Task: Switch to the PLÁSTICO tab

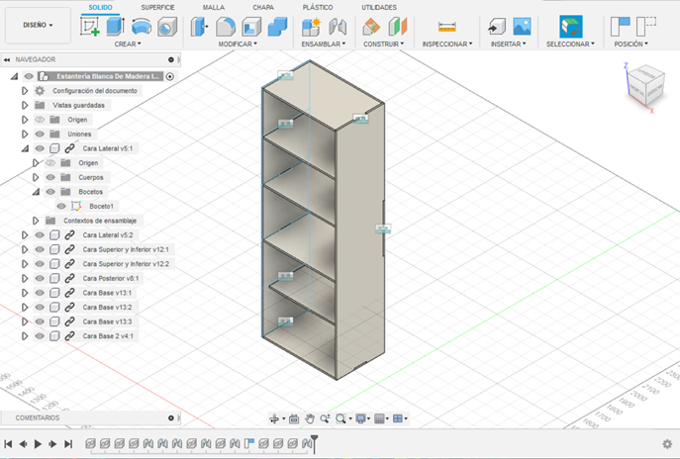Action: coord(318,7)
